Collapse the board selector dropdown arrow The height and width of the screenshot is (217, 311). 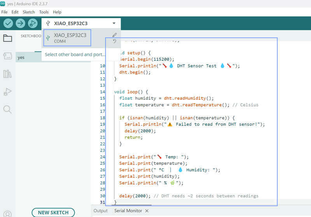click(114, 23)
